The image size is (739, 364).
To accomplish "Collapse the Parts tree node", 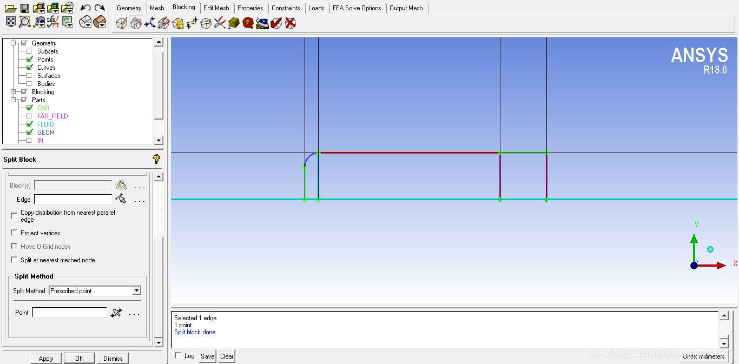I will [14, 100].
